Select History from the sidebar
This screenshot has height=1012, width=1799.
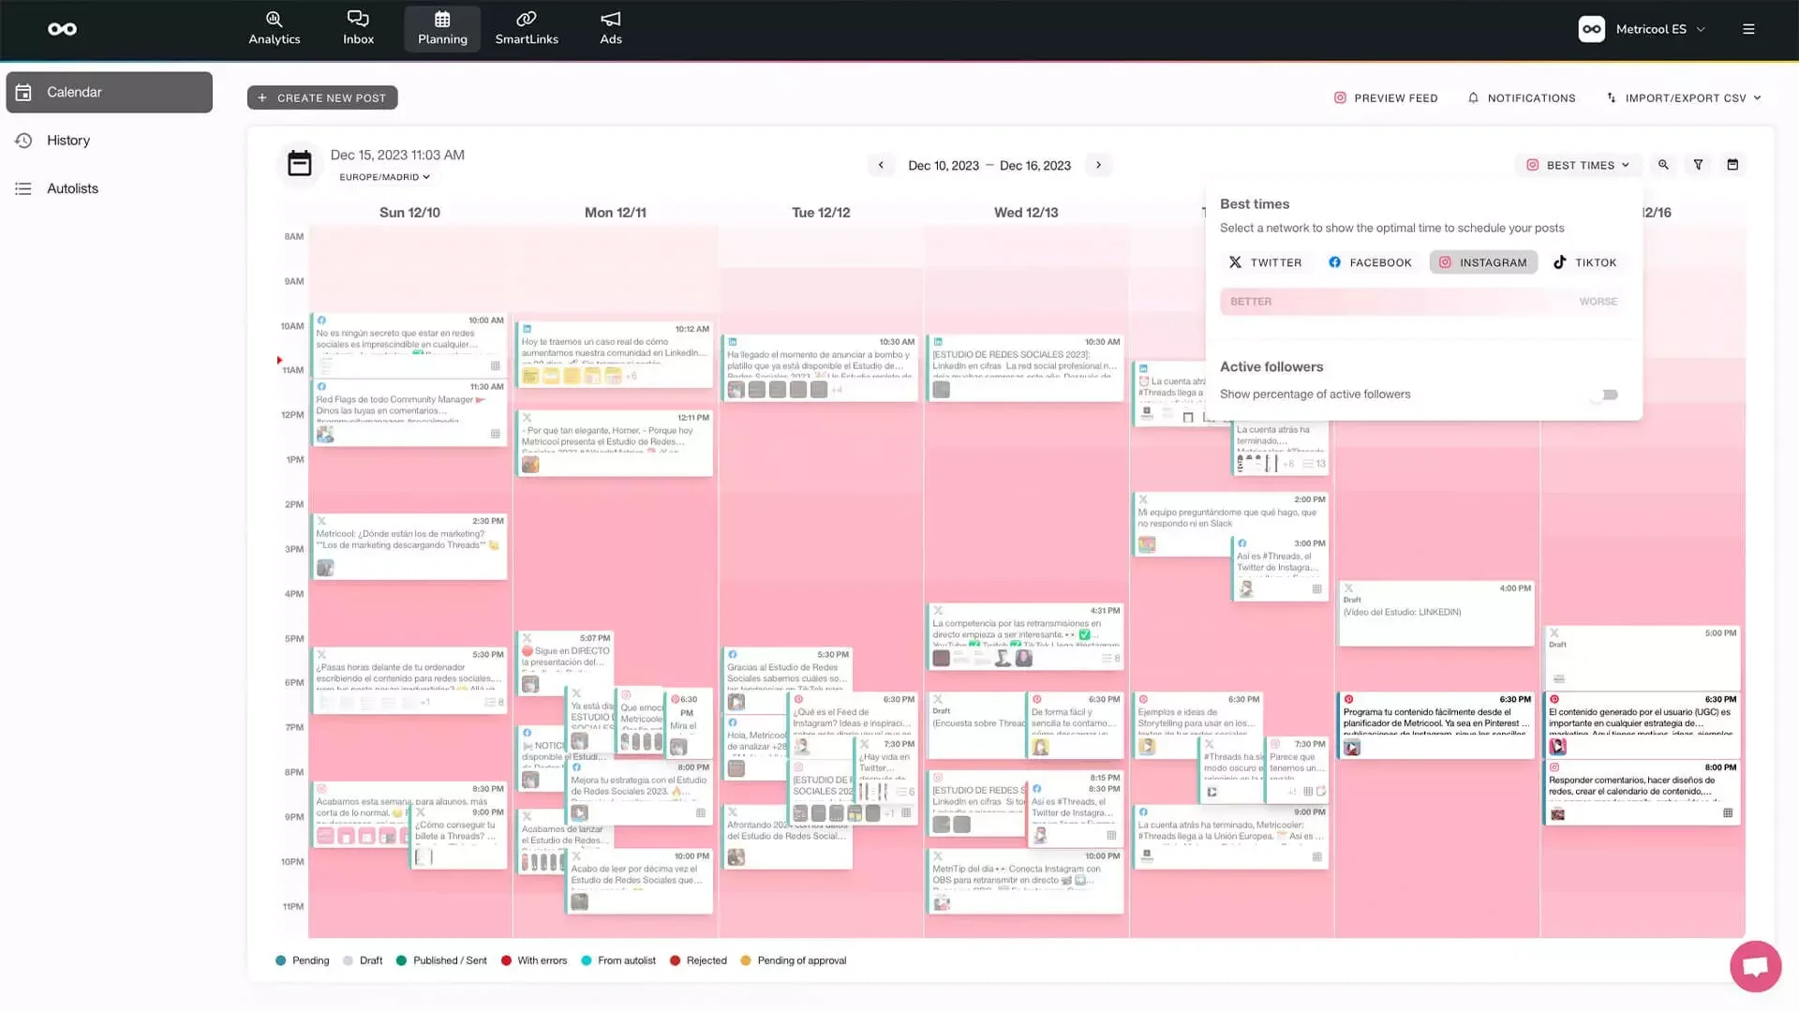pos(67,140)
